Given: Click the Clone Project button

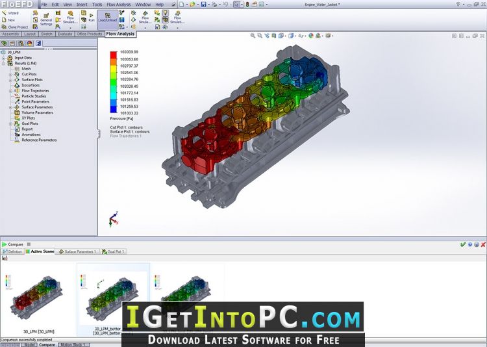Looking at the screenshot, I should click(x=15, y=27).
